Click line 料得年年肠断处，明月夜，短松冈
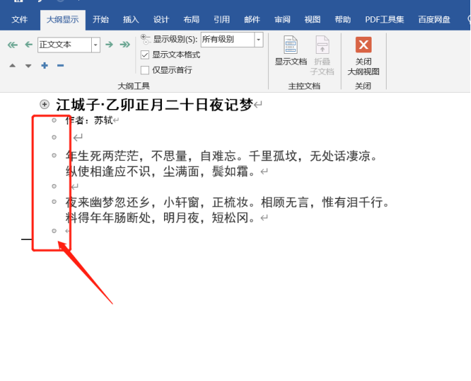This screenshot has width=471, height=381. coord(161,217)
